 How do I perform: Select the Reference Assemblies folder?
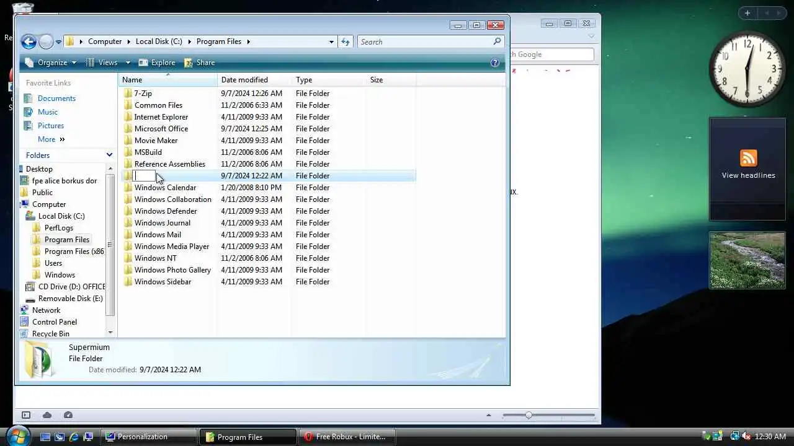(x=169, y=164)
